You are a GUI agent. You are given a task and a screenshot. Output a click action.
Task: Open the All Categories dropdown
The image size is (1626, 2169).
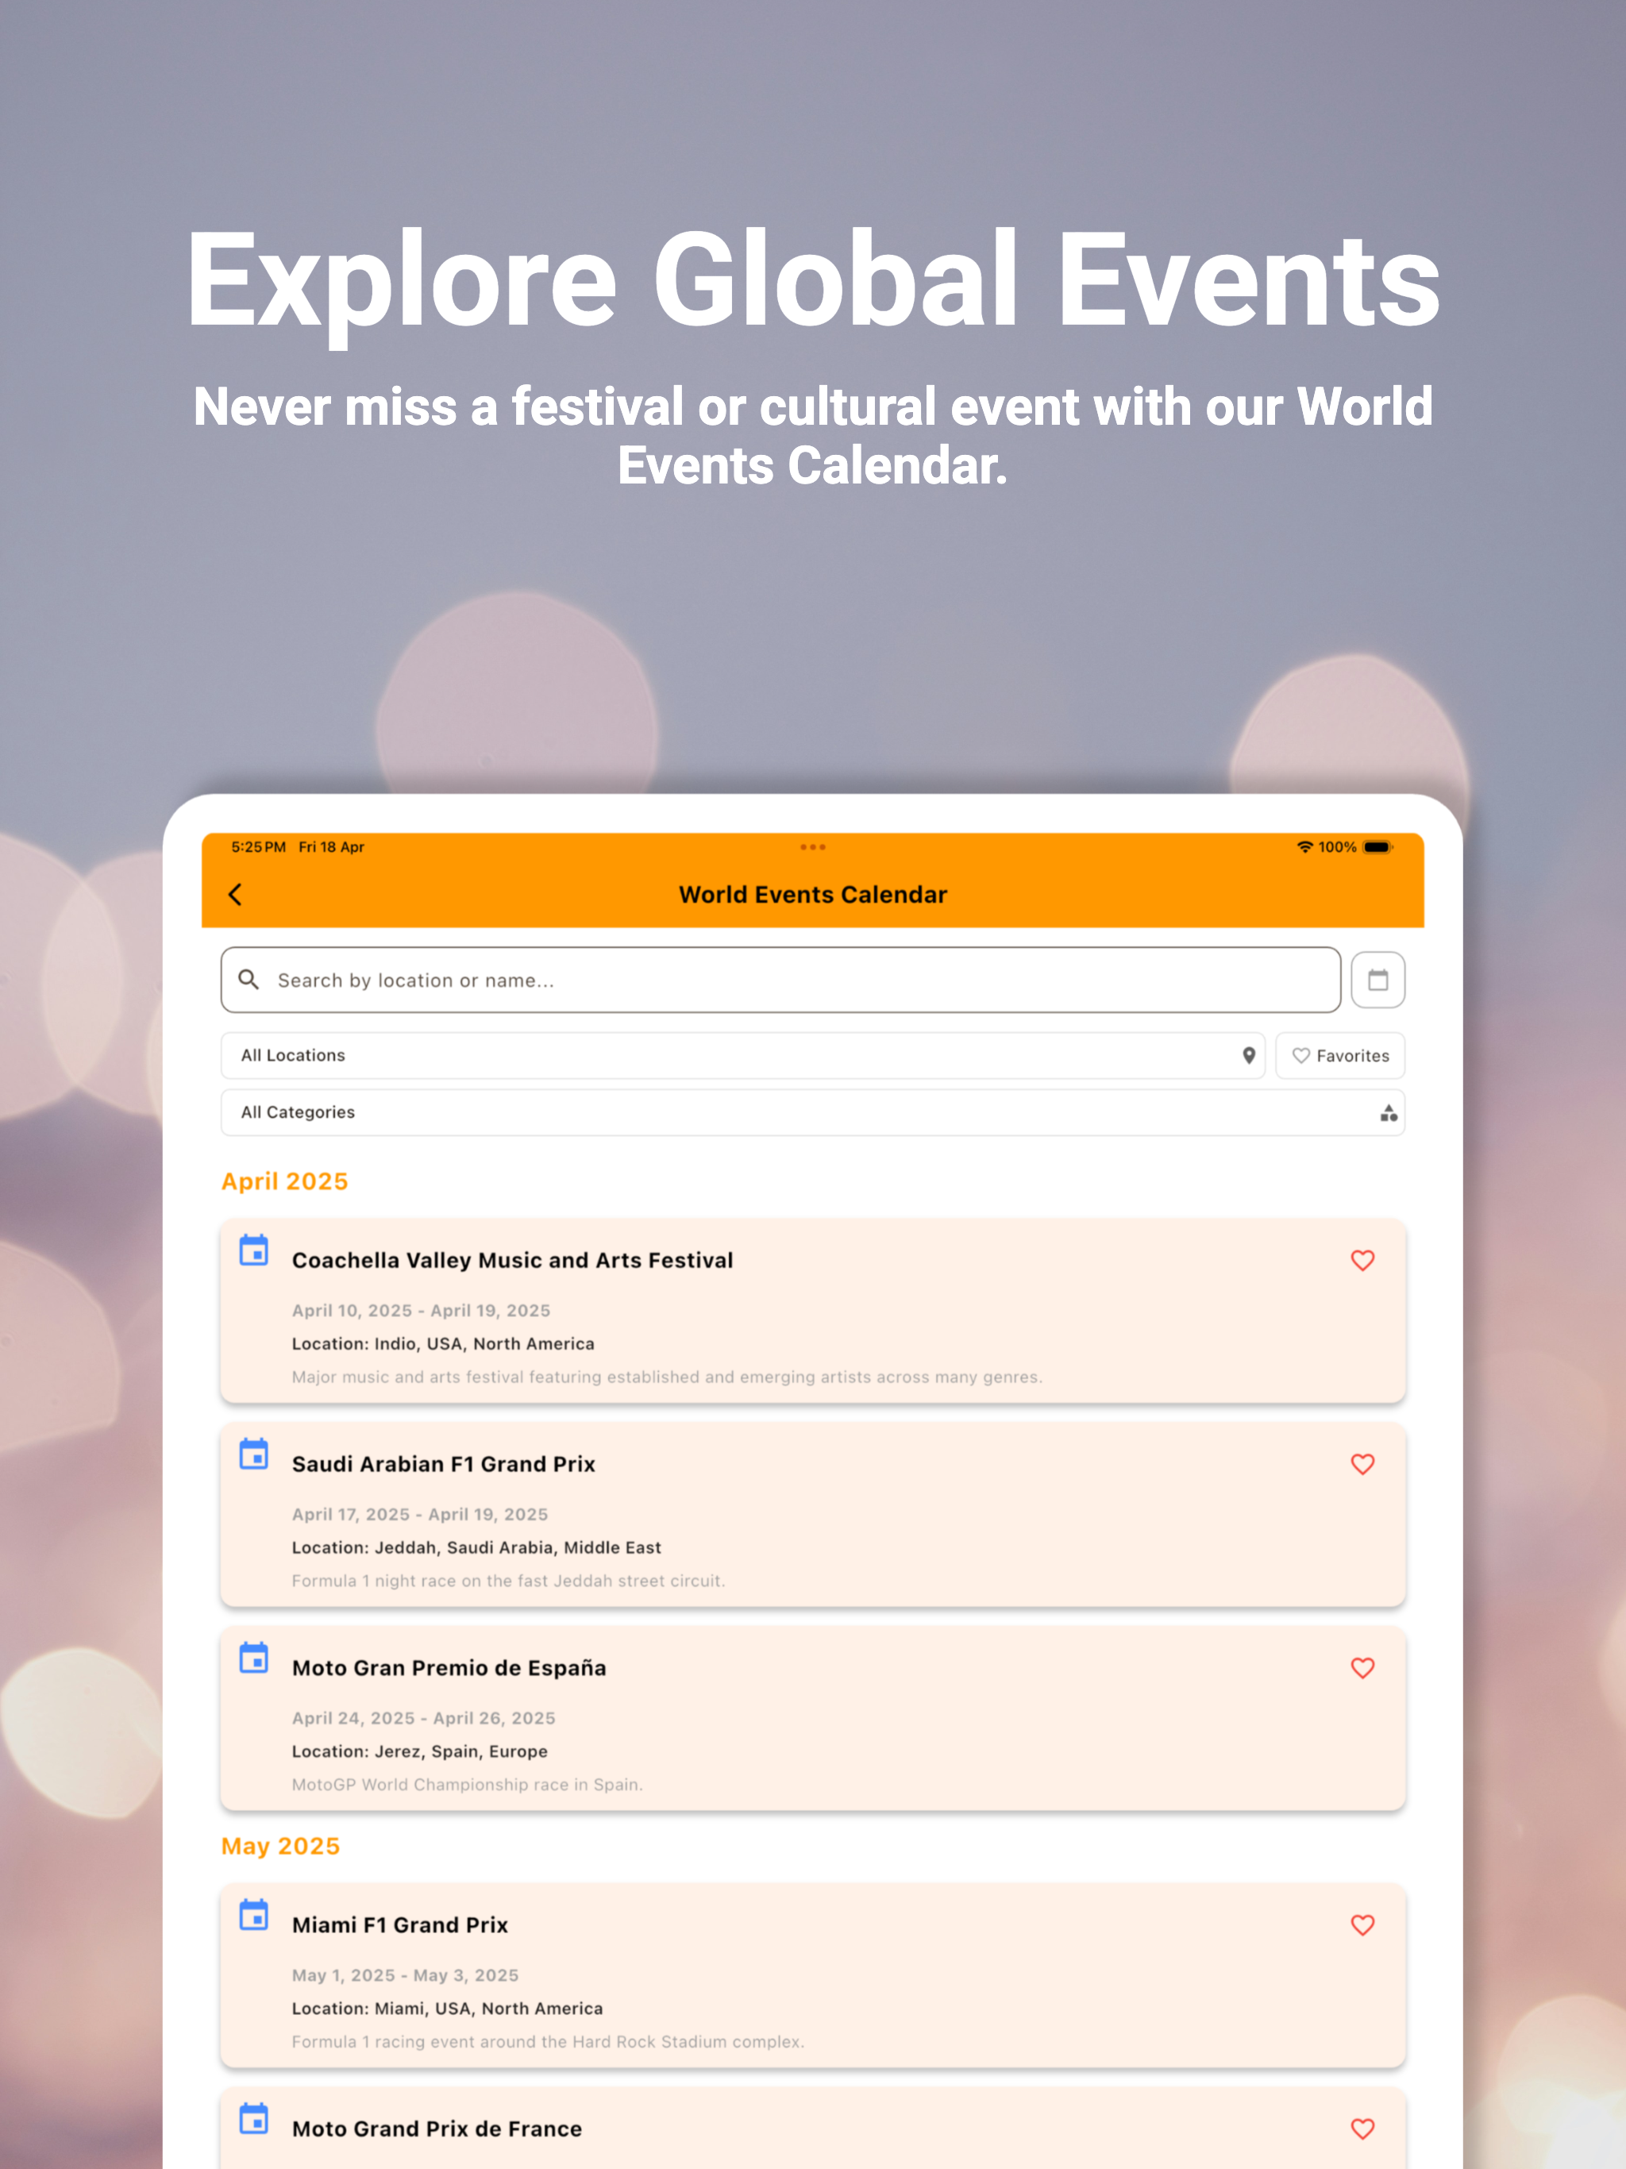[812, 1112]
